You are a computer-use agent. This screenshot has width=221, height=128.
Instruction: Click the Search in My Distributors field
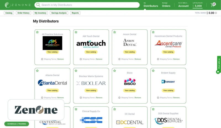click(88, 5)
